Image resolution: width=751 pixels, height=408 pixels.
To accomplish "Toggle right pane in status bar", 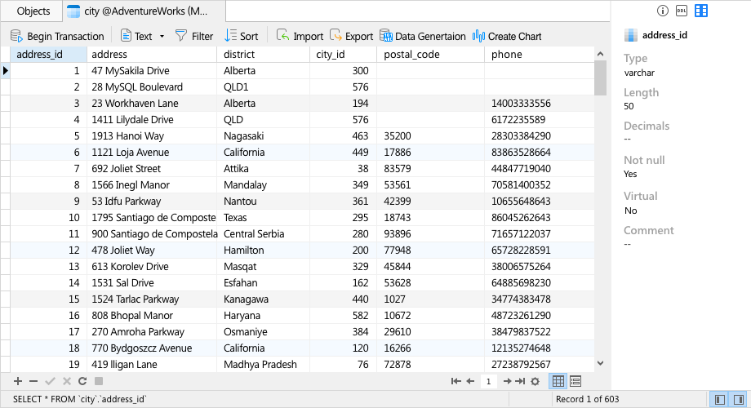I will [x=739, y=399].
